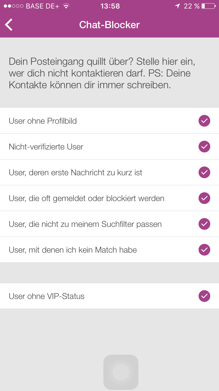Toggle 'Nicht-verifizierte User' checkmark

204,147
